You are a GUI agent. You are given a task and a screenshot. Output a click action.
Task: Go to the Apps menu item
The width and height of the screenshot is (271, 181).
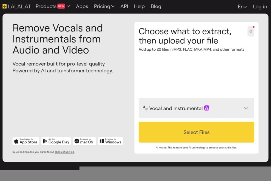tap(82, 6)
